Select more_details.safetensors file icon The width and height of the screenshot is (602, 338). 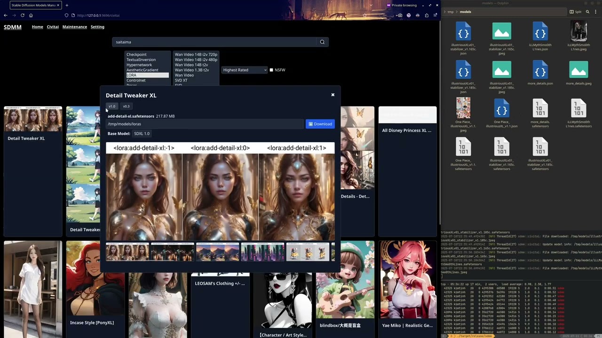[540, 108]
